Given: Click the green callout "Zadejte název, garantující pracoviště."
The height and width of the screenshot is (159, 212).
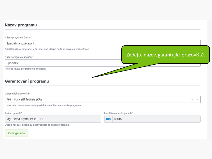Looking at the screenshot, I should click(x=166, y=55).
